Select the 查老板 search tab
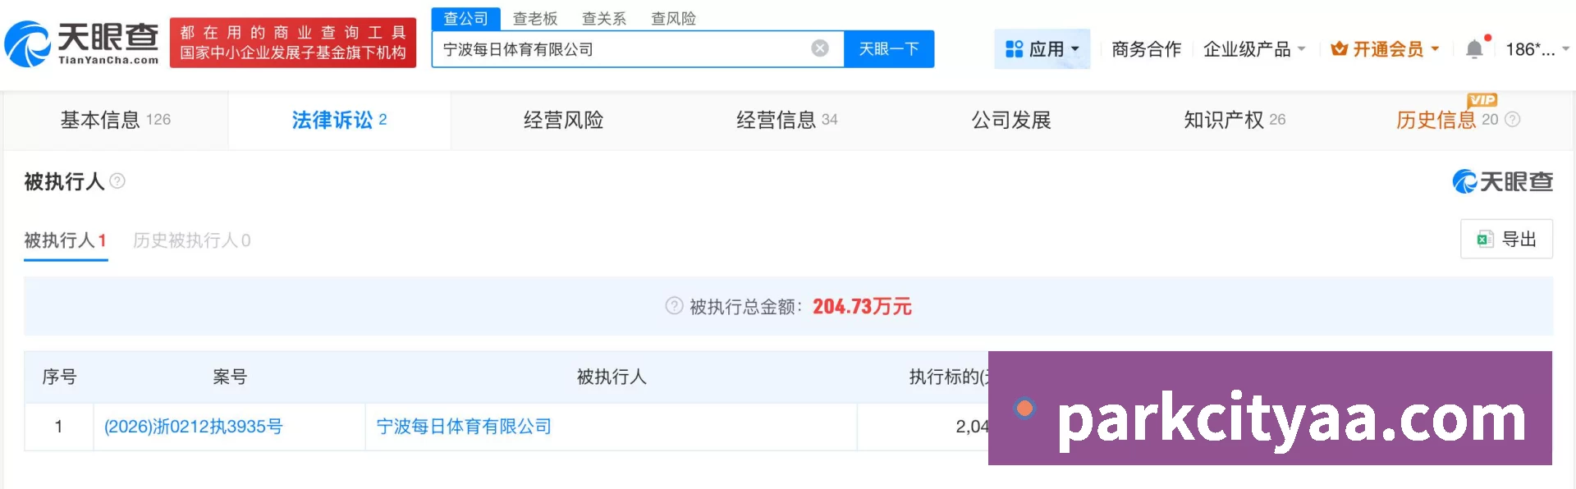 coord(535,19)
